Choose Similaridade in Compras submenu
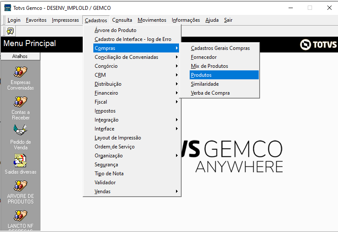The width and height of the screenshot is (338, 232). 224,84
